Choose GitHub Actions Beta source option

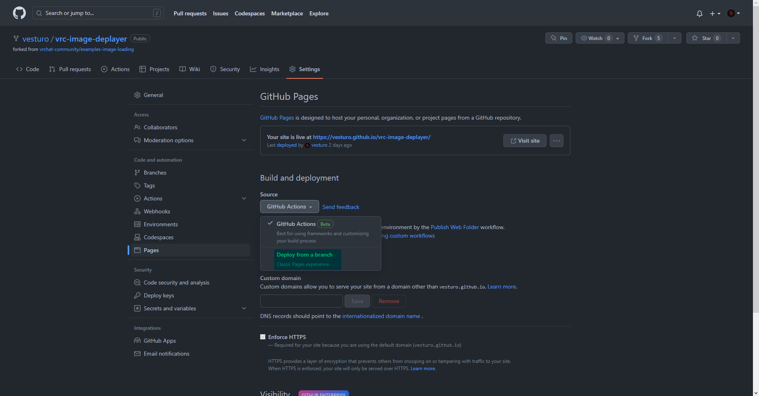click(321, 232)
